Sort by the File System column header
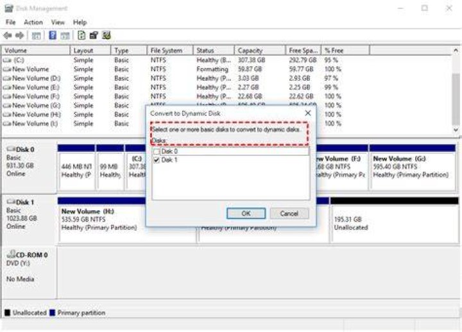Viewport: 462px width, 332px height. coord(170,51)
